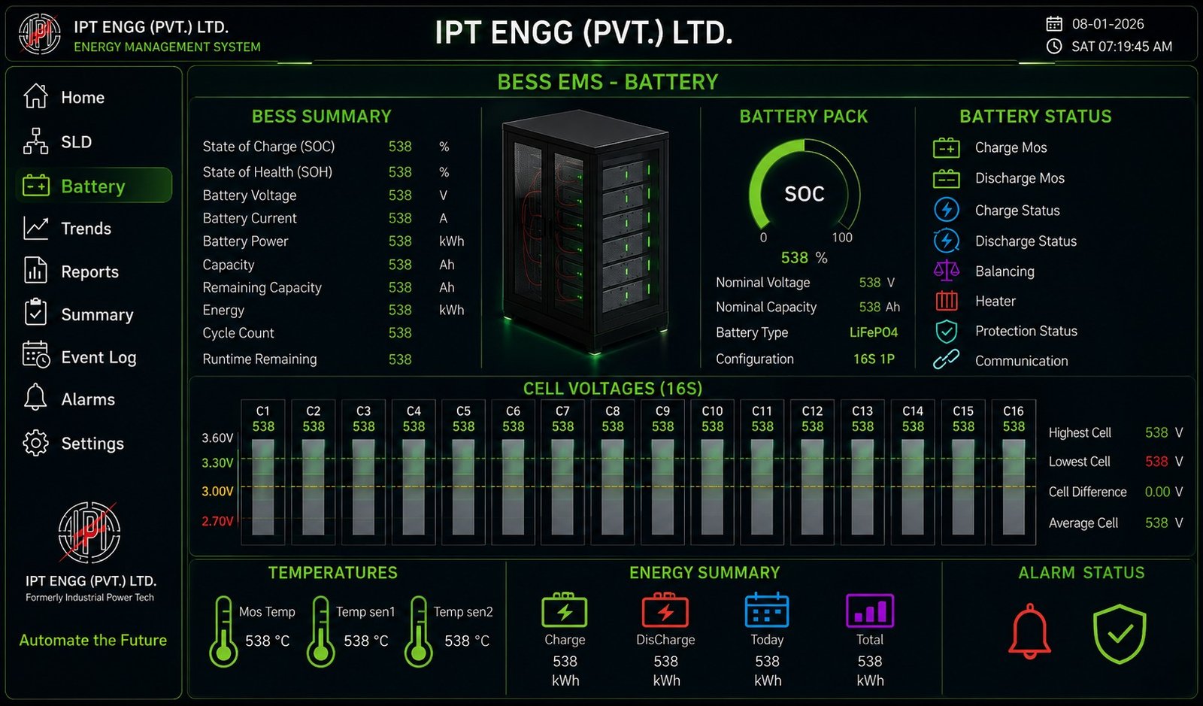
Task: Click the red alarm bell in Alarm Status
Action: (x=1029, y=632)
